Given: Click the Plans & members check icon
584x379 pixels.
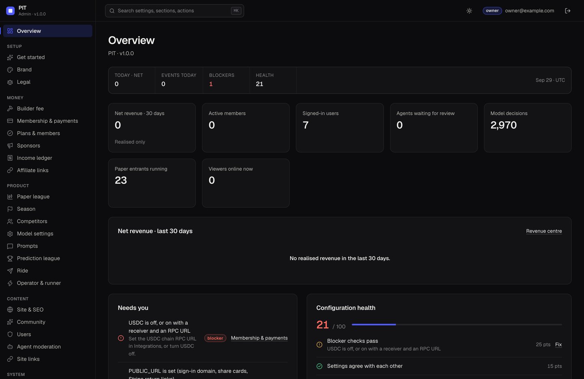Looking at the screenshot, I should point(10,133).
